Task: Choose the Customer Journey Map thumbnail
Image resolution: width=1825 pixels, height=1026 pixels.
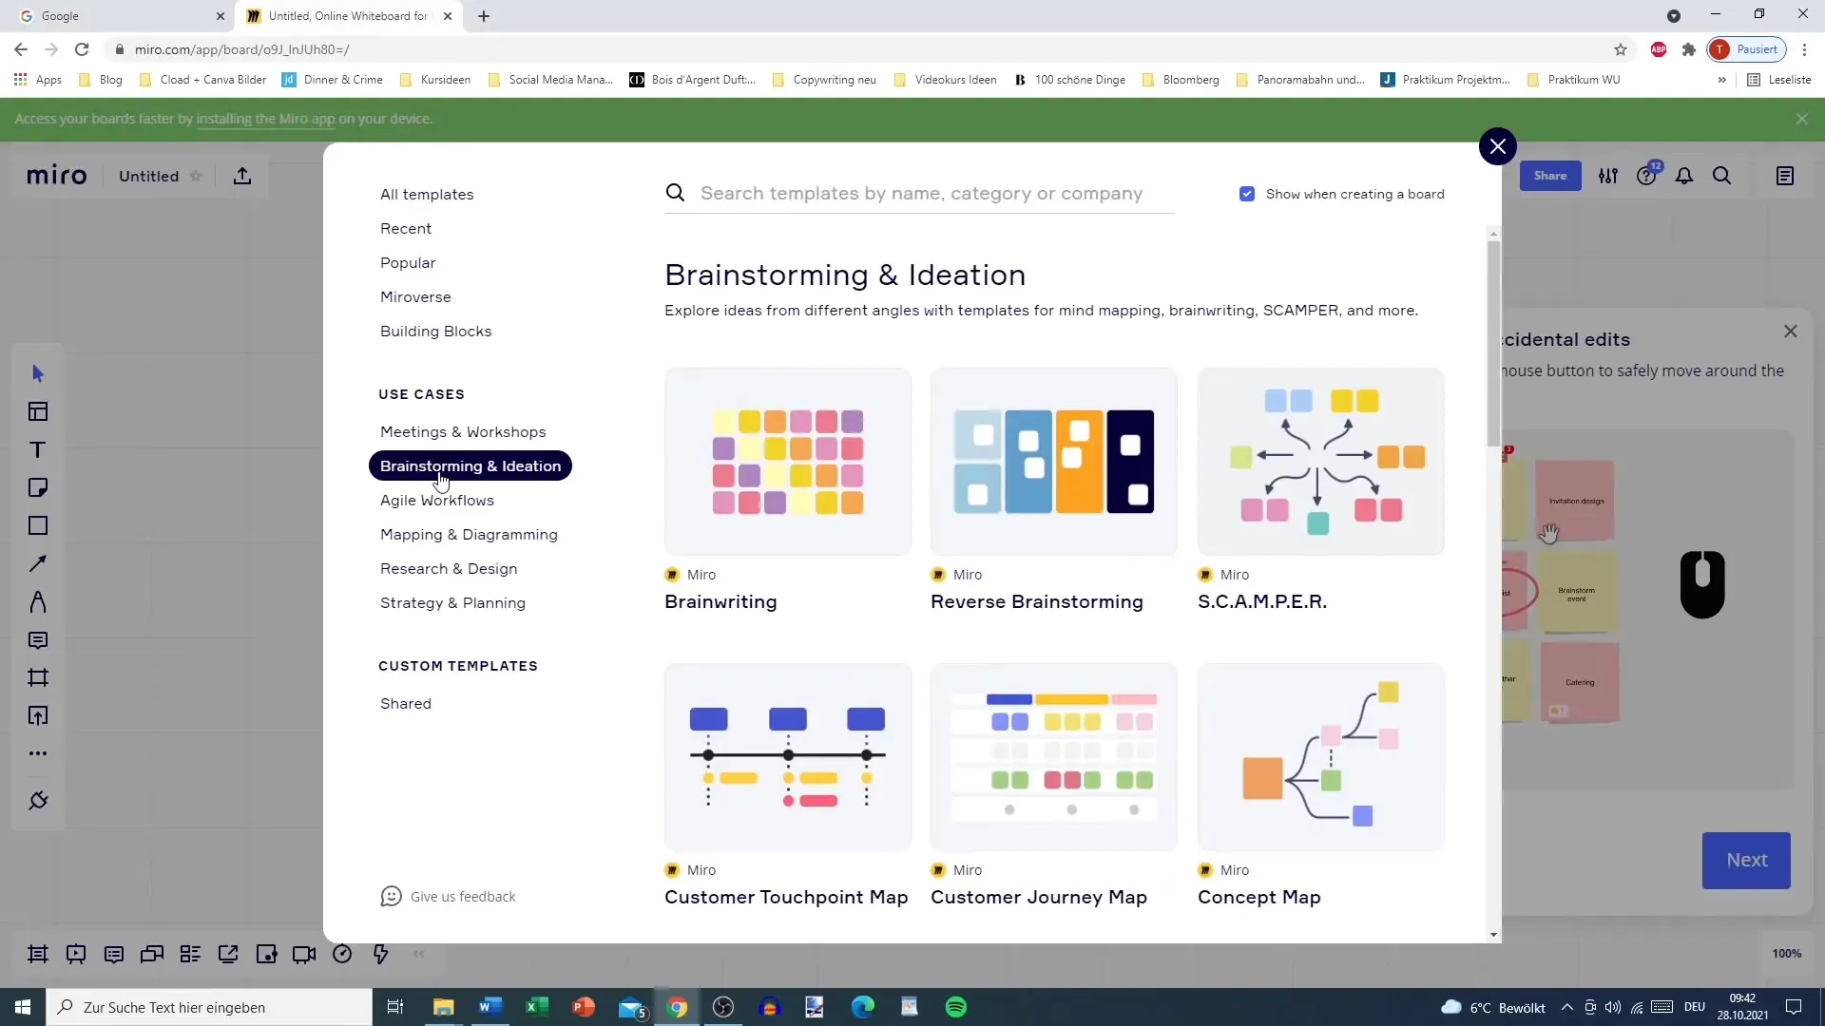Action: click(x=1054, y=757)
